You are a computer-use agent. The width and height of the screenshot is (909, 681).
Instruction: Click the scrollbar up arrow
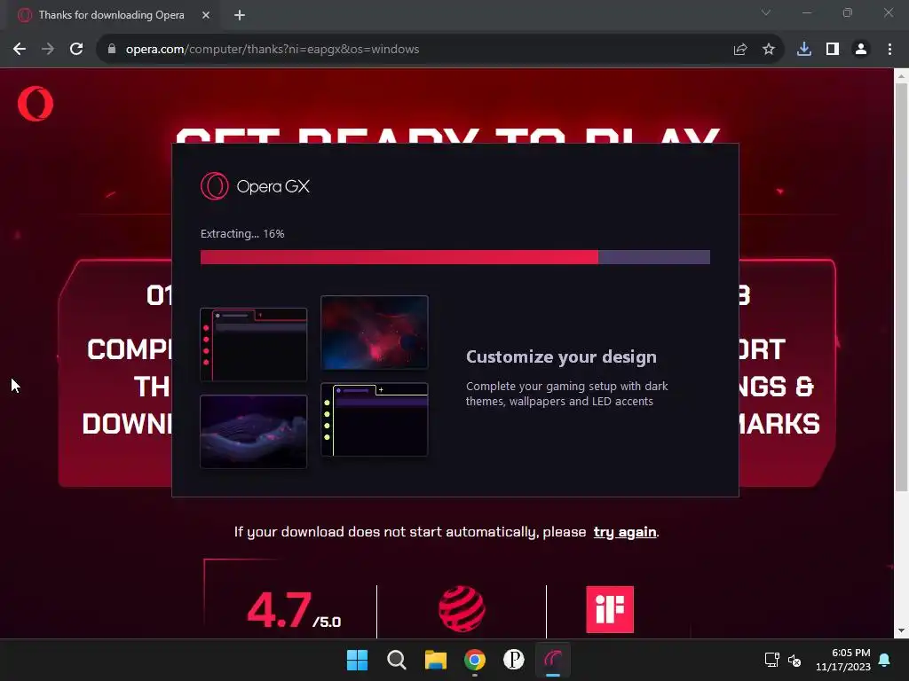[901, 75]
